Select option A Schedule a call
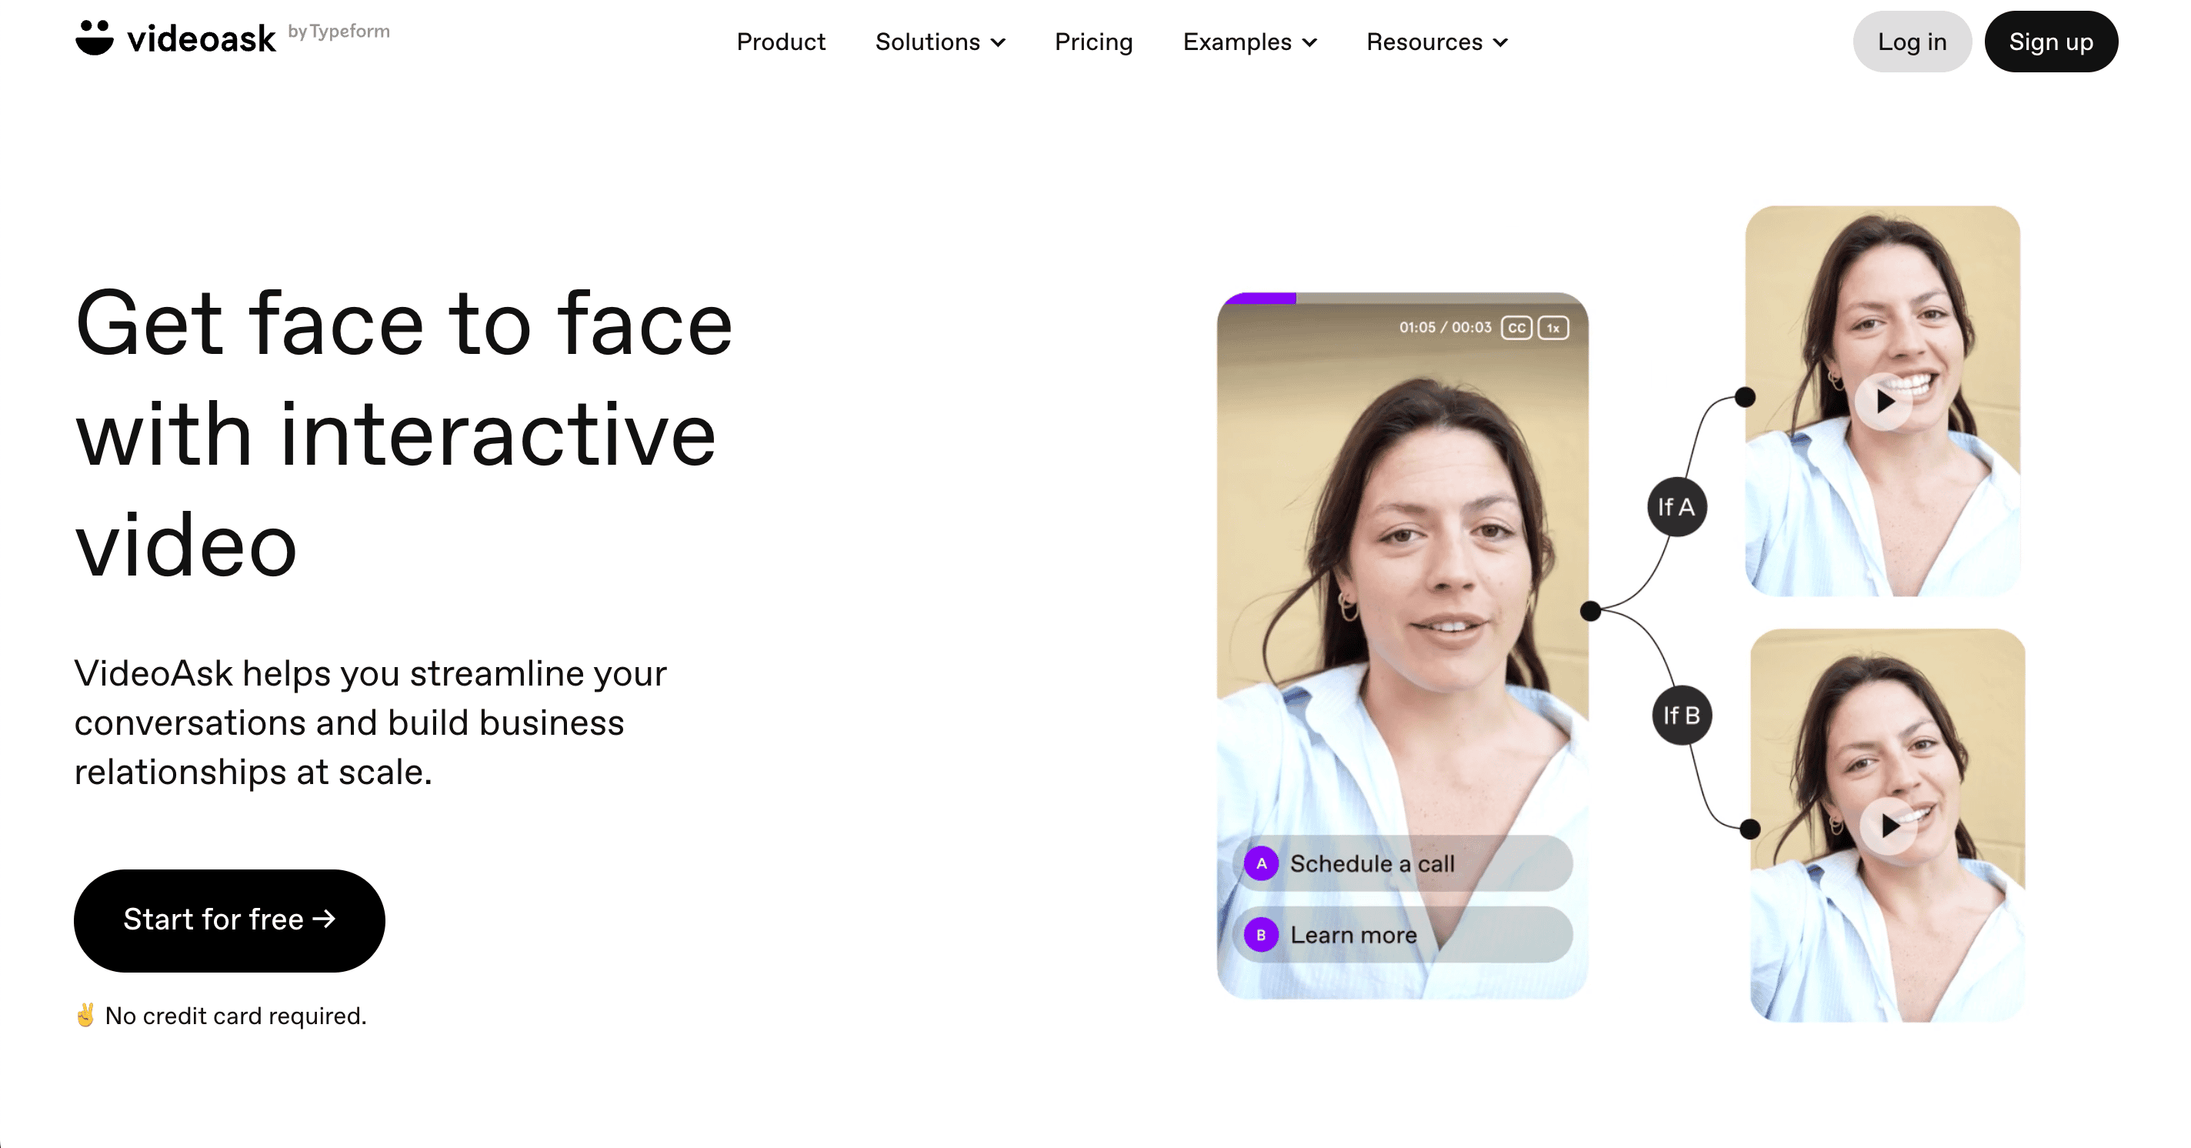 [x=1401, y=864]
